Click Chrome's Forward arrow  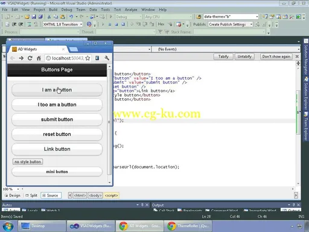[x=21, y=59]
